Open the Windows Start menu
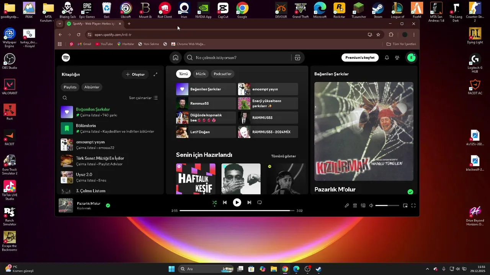The height and width of the screenshot is (275, 490). [171, 269]
